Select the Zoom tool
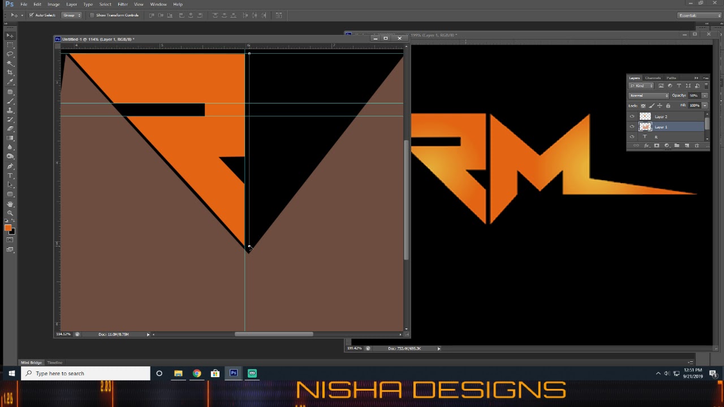Viewport: 724px width, 407px height. tap(10, 213)
